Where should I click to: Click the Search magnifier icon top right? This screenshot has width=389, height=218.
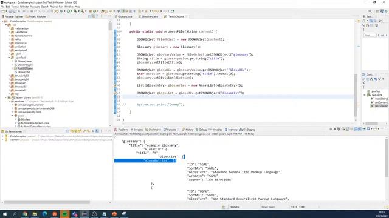[x=370, y=11]
